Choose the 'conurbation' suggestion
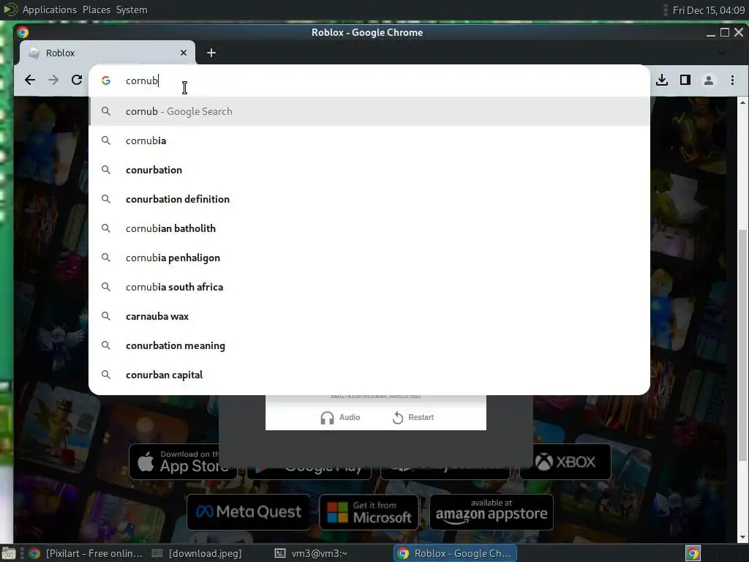 point(369,170)
